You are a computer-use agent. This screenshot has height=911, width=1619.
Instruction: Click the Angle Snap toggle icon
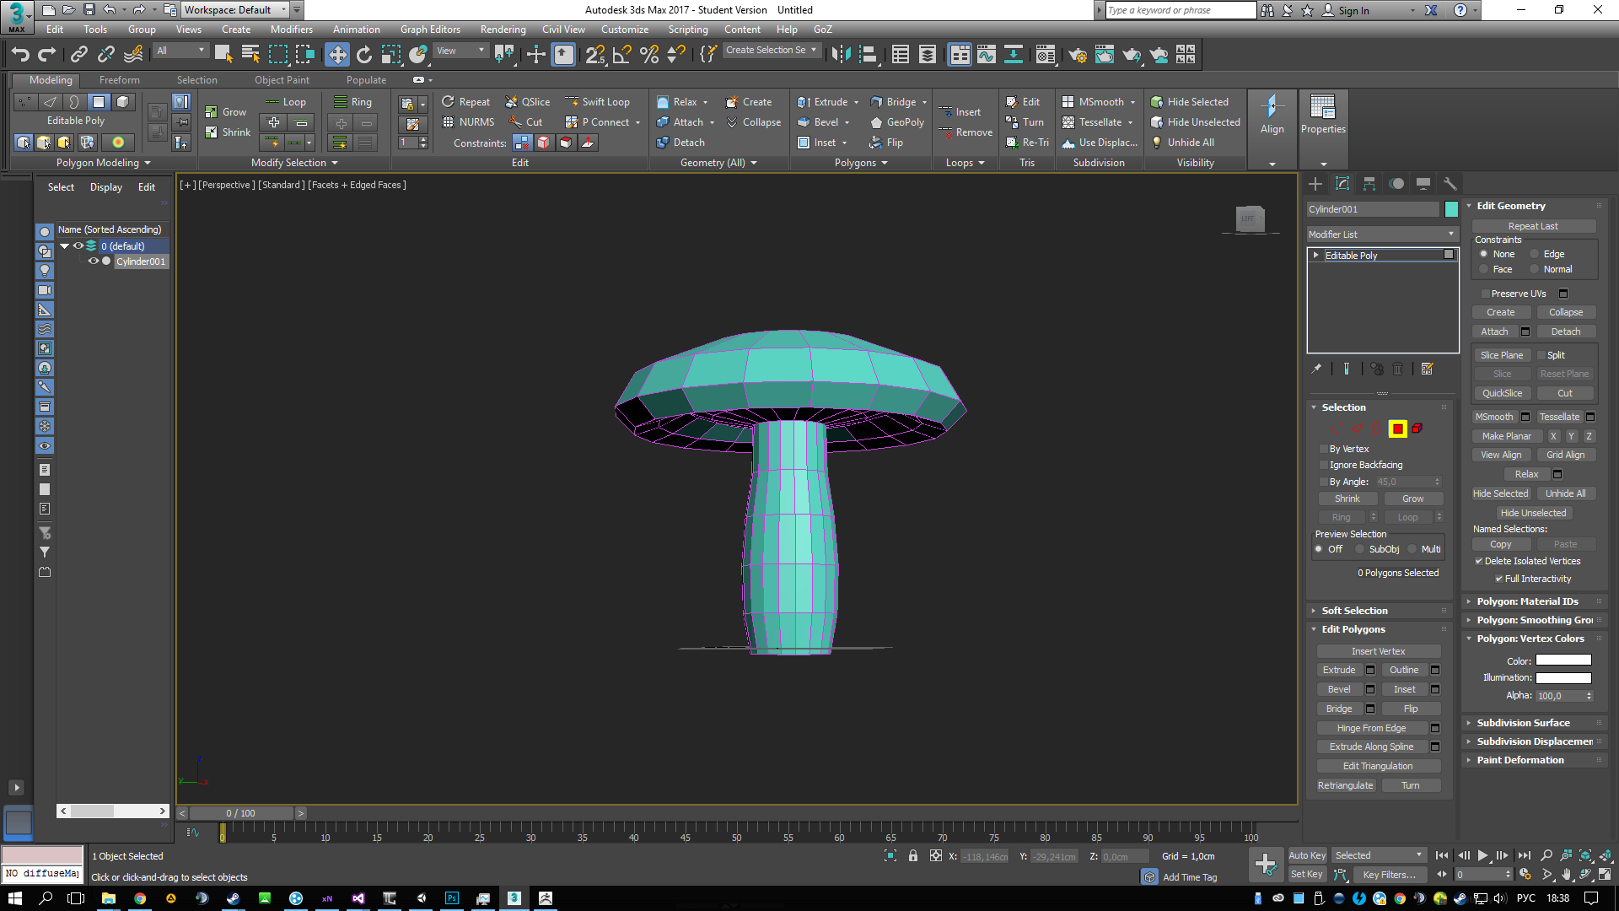coord(622,55)
